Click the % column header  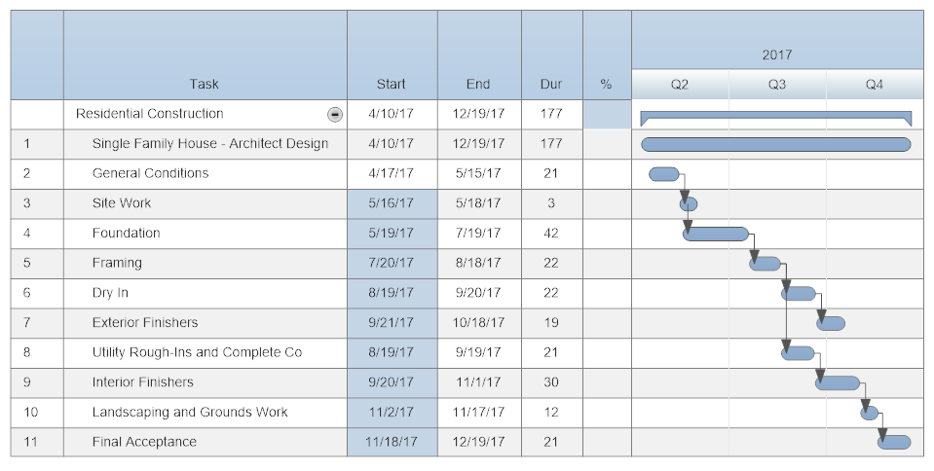[x=606, y=84]
